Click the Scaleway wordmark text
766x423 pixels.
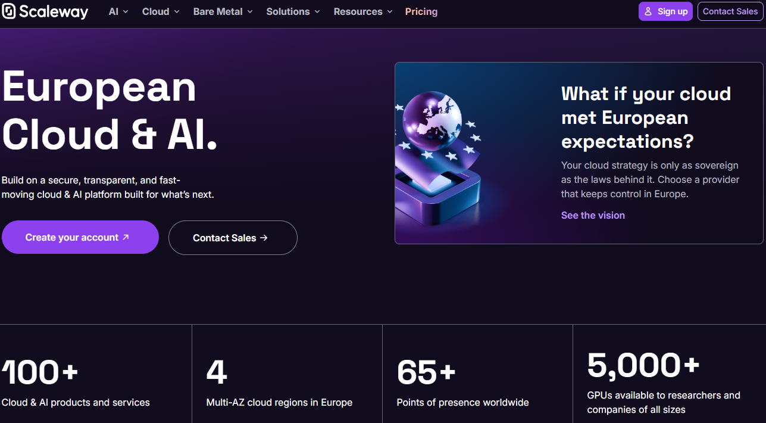pos(54,12)
